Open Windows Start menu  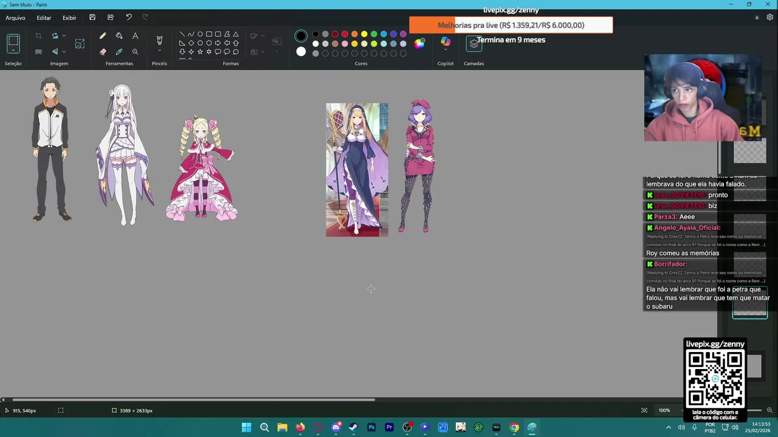(x=246, y=427)
